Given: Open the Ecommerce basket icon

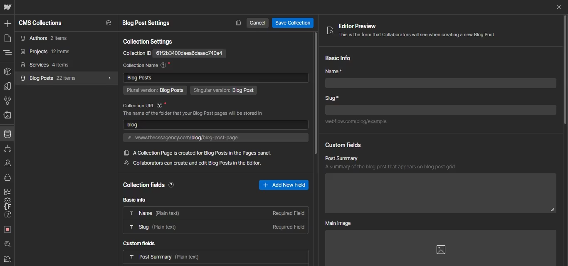Looking at the screenshot, I should click(7, 177).
